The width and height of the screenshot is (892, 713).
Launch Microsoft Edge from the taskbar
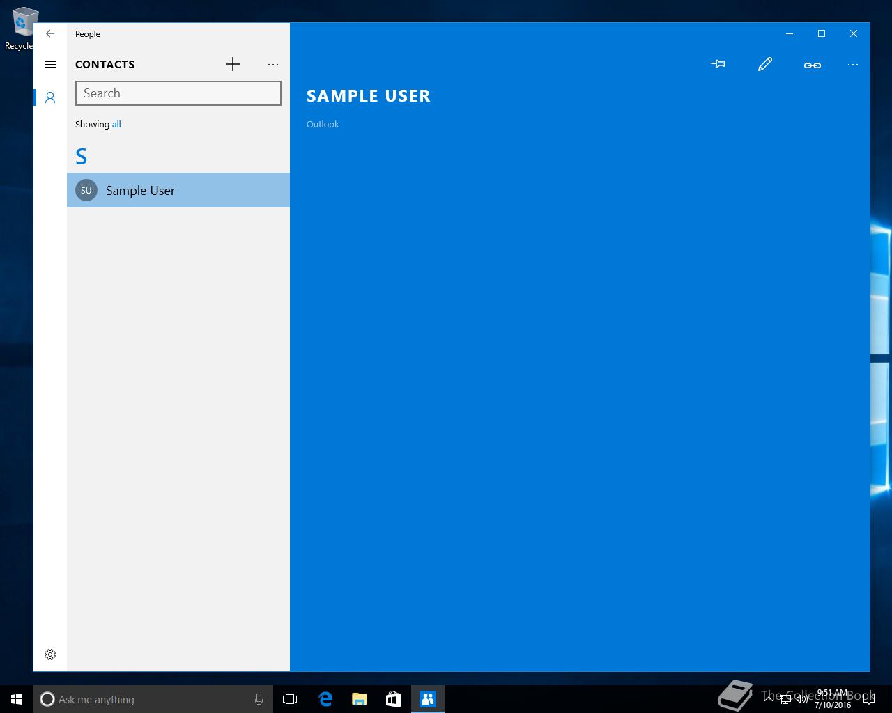click(325, 699)
